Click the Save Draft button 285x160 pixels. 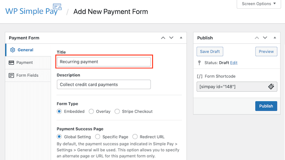coord(210,52)
